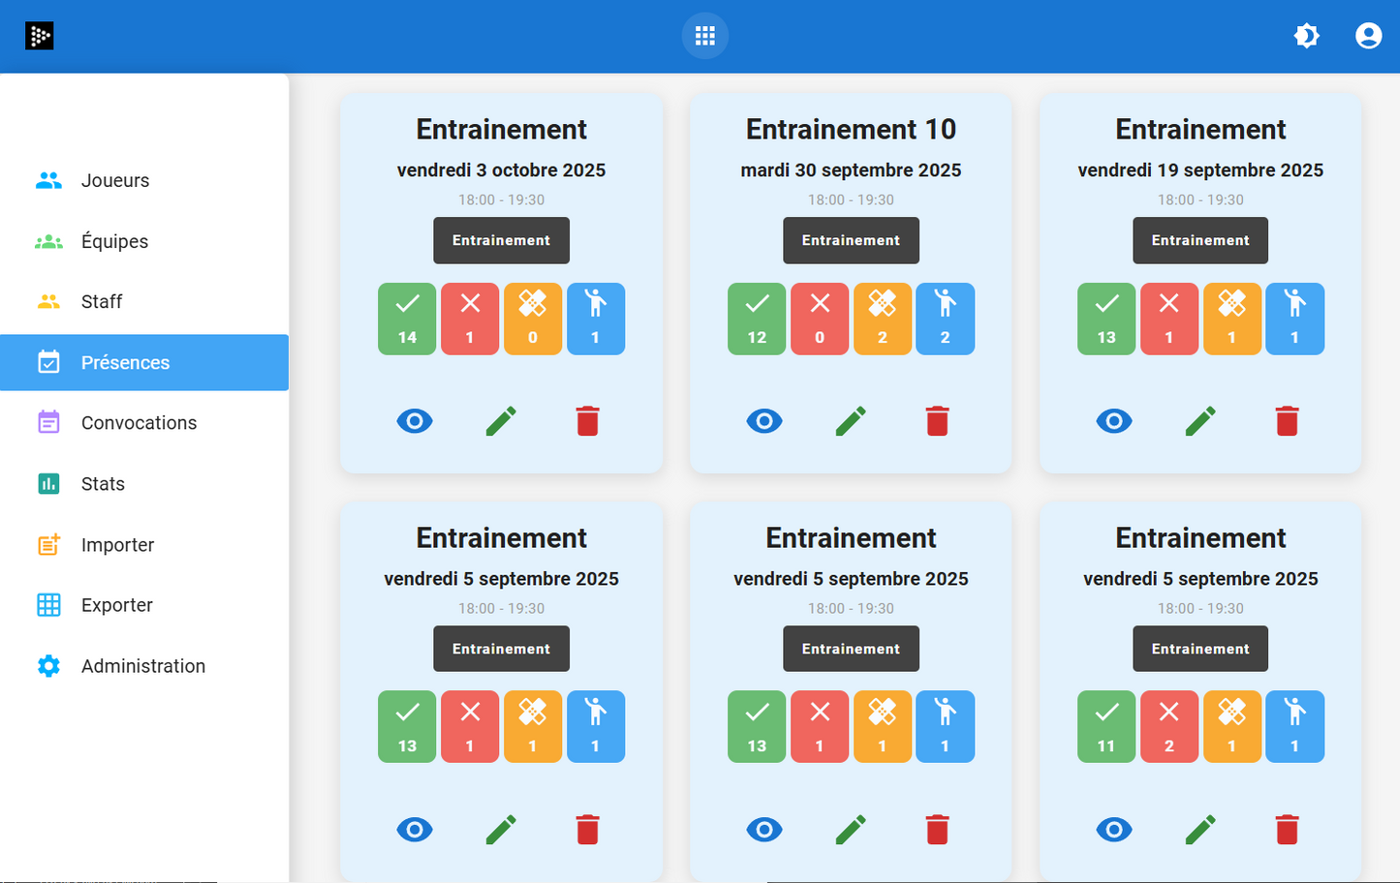Open the user account profile icon

[x=1368, y=35]
